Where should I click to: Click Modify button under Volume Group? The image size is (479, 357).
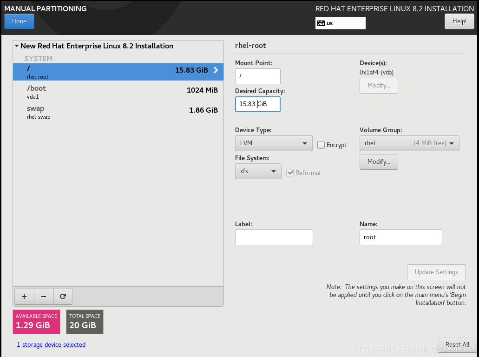click(379, 162)
